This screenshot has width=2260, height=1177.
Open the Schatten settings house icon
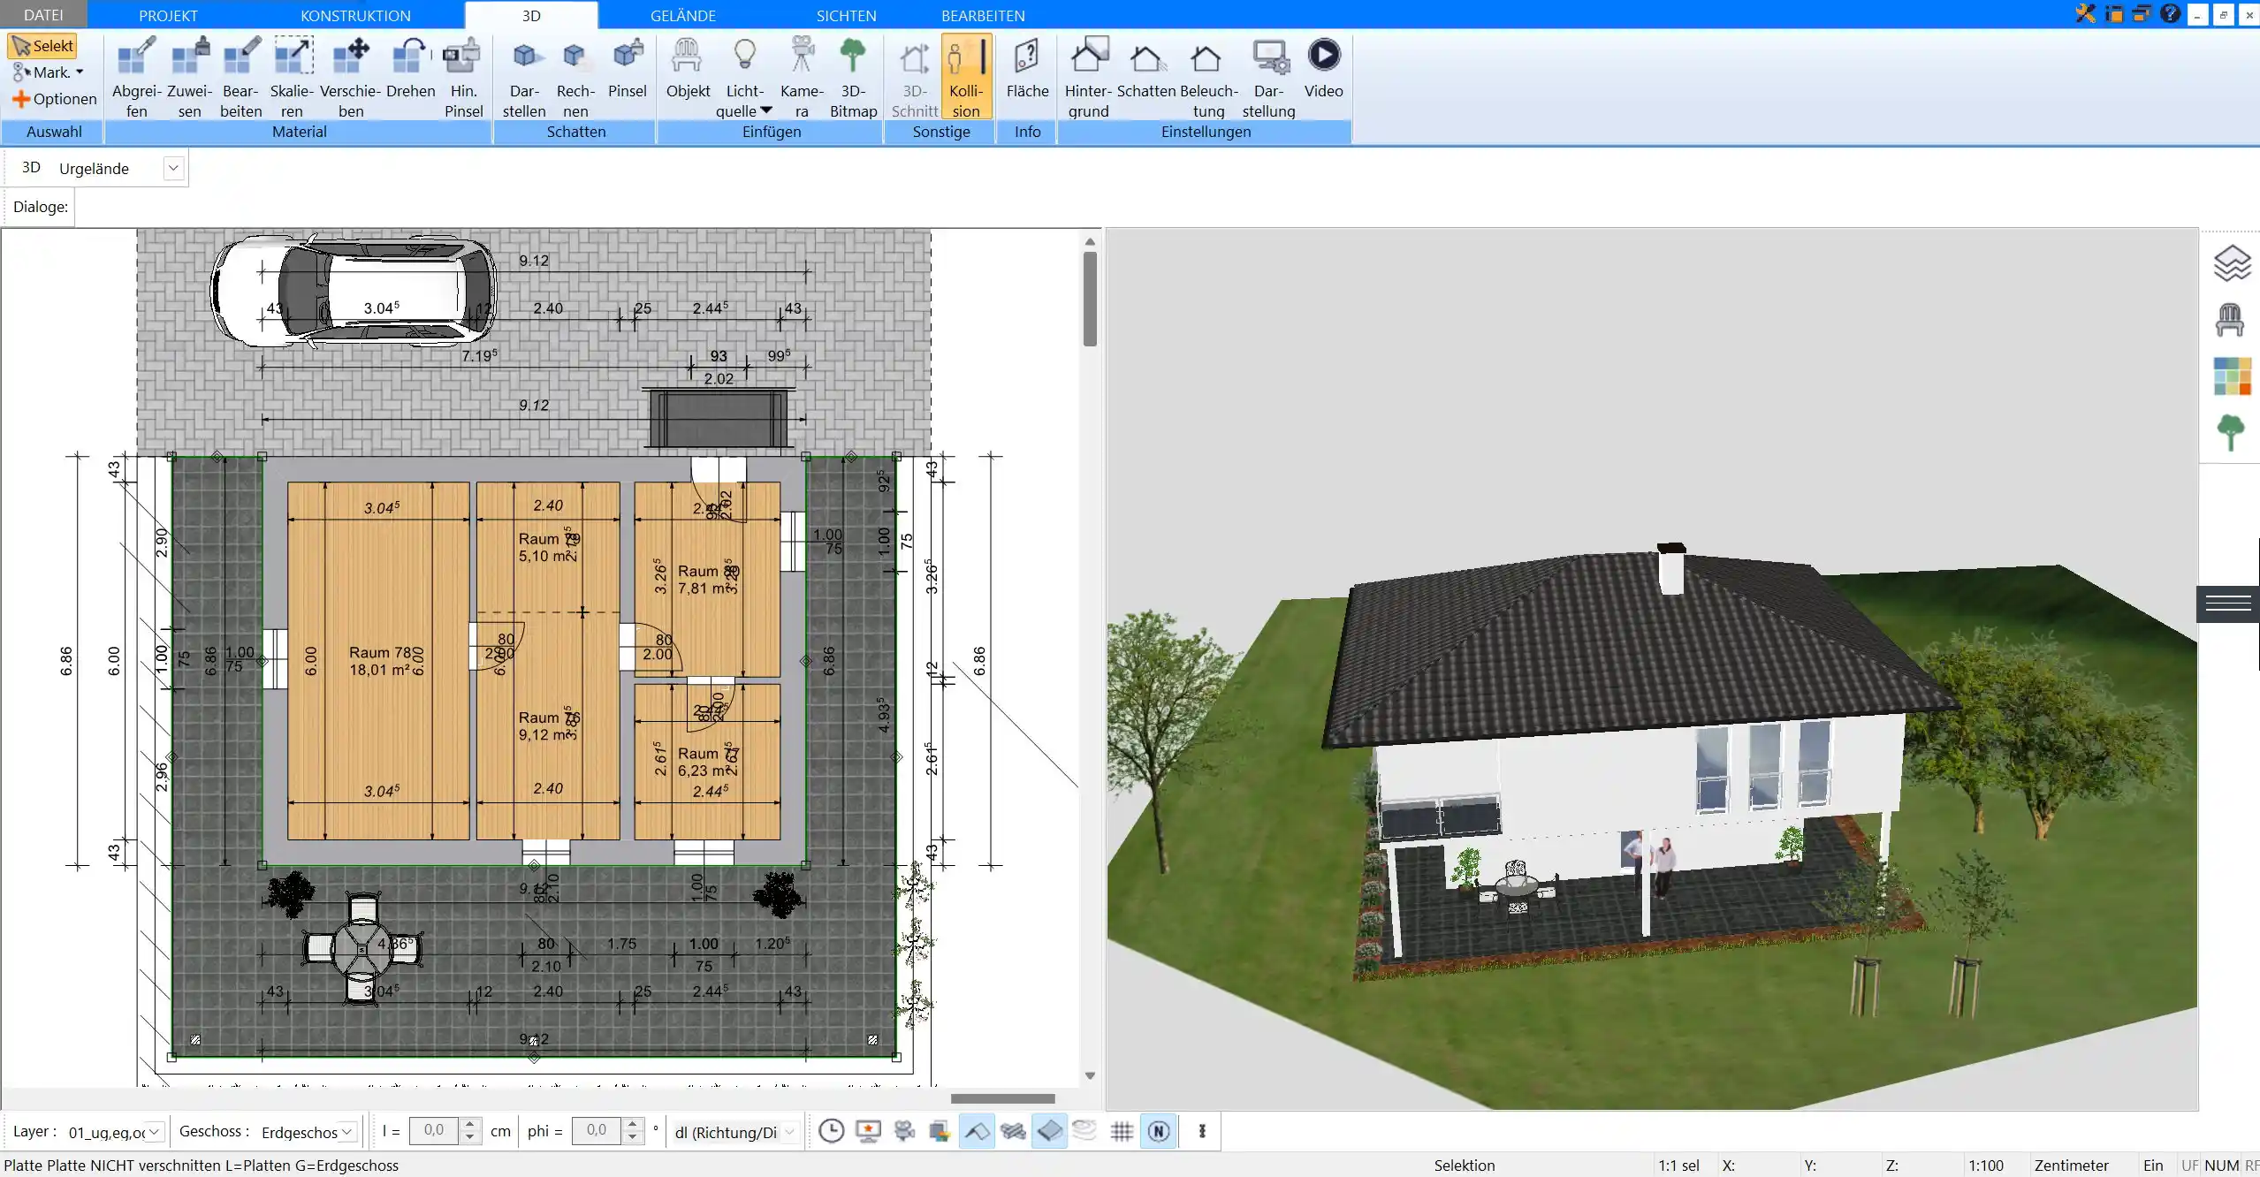(1146, 68)
